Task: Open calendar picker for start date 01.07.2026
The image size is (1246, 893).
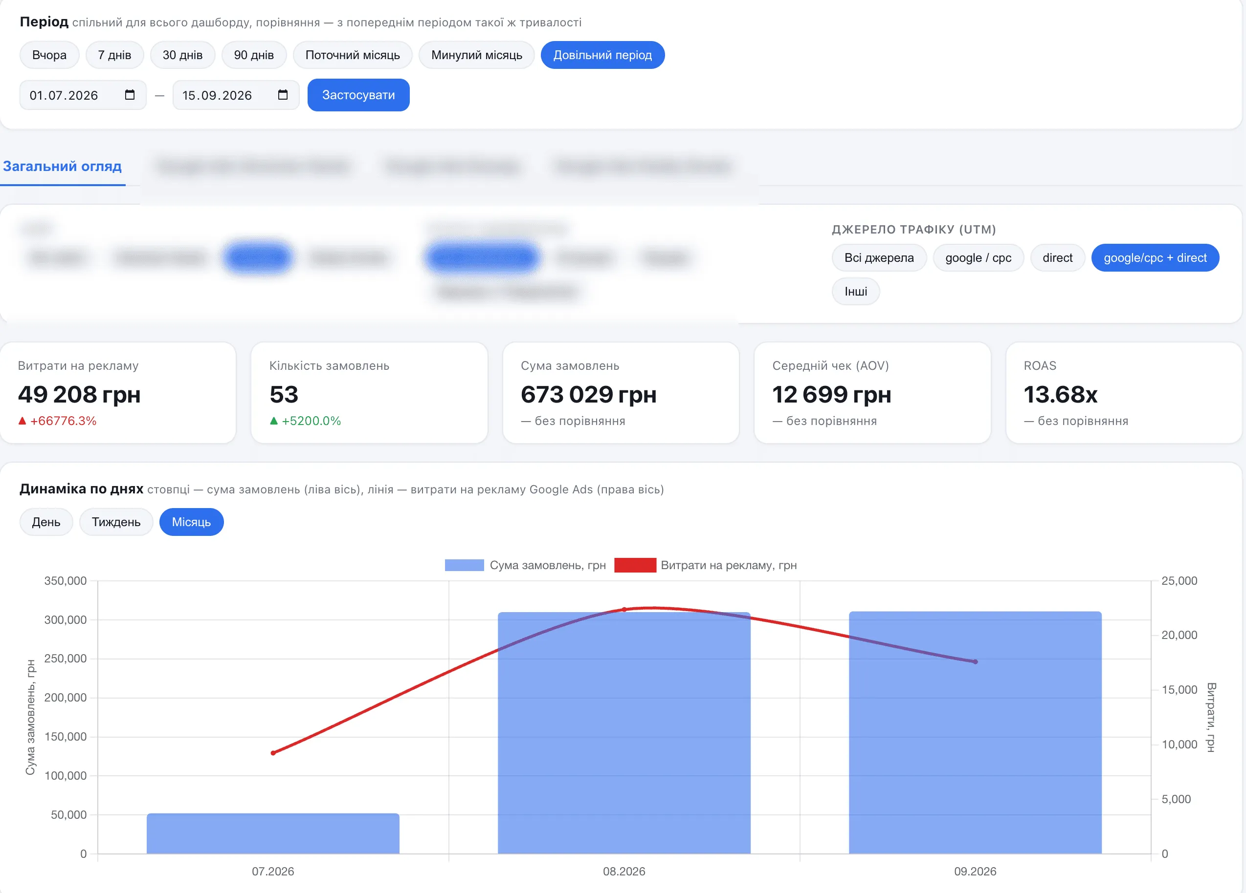Action: [130, 95]
